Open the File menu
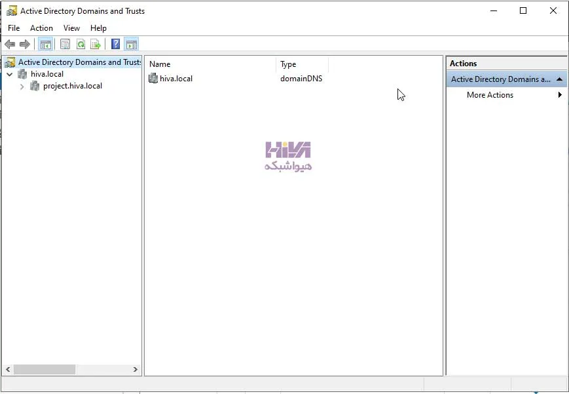 click(14, 28)
